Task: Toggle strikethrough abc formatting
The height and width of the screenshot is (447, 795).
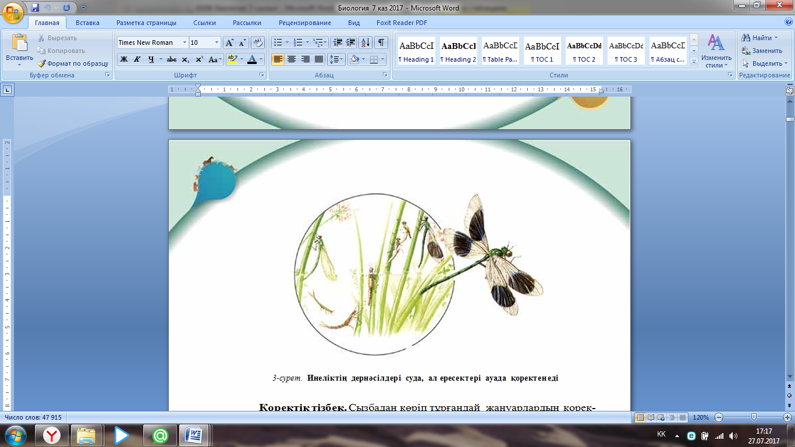Action: (x=171, y=59)
